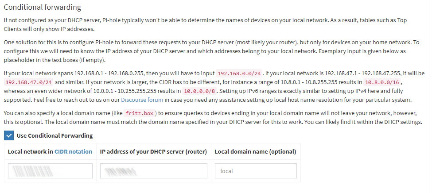Screen dimensions: 432x193
Task: Click the Local network in column header text
Action: pos(31,151)
